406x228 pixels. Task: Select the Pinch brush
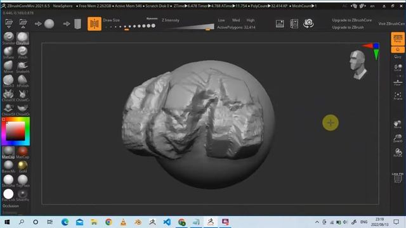[x=23, y=53]
